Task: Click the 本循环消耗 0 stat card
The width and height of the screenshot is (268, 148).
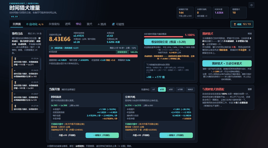Action: (203, 13)
